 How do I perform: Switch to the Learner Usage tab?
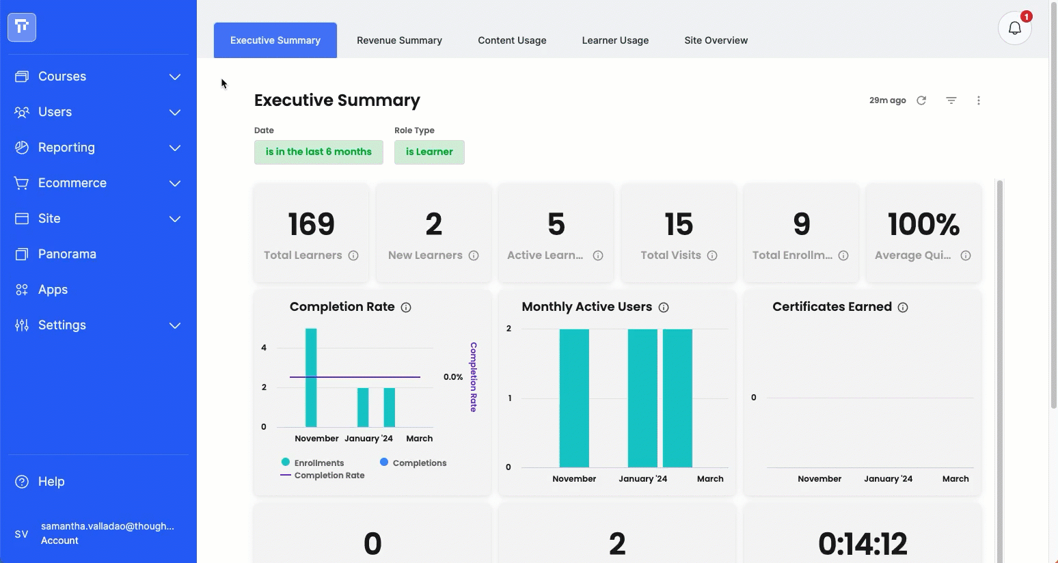click(615, 40)
